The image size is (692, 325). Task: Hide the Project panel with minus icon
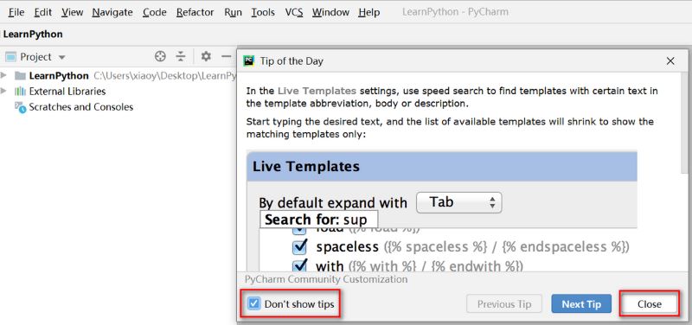coord(227,56)
